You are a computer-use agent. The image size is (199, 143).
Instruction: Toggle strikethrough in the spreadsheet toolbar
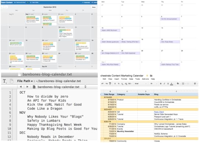[x=168, y=84]
